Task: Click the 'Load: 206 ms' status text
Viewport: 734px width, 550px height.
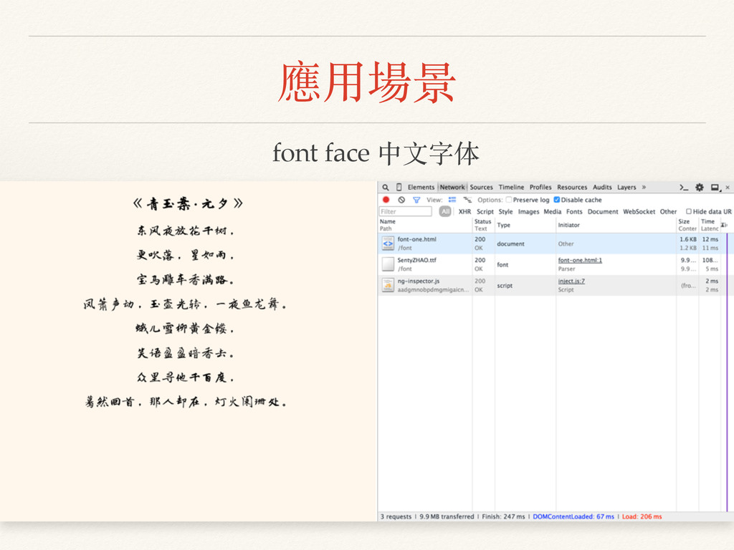Action: [642, 516]
